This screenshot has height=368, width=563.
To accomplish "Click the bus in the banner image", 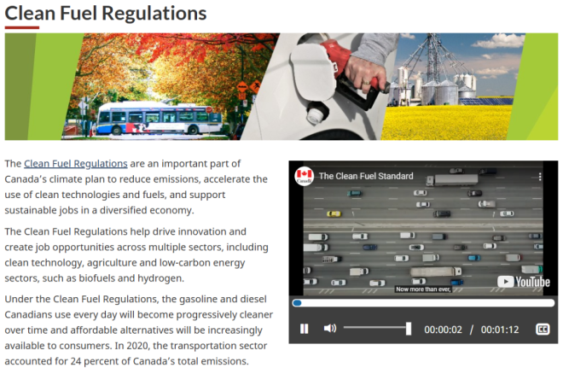I will click(x=148, y=118).
